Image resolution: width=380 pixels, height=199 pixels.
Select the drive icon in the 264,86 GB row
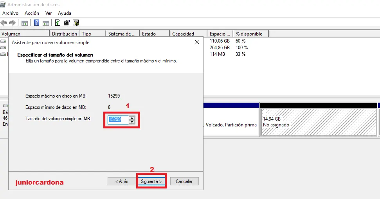click(4, 48)
